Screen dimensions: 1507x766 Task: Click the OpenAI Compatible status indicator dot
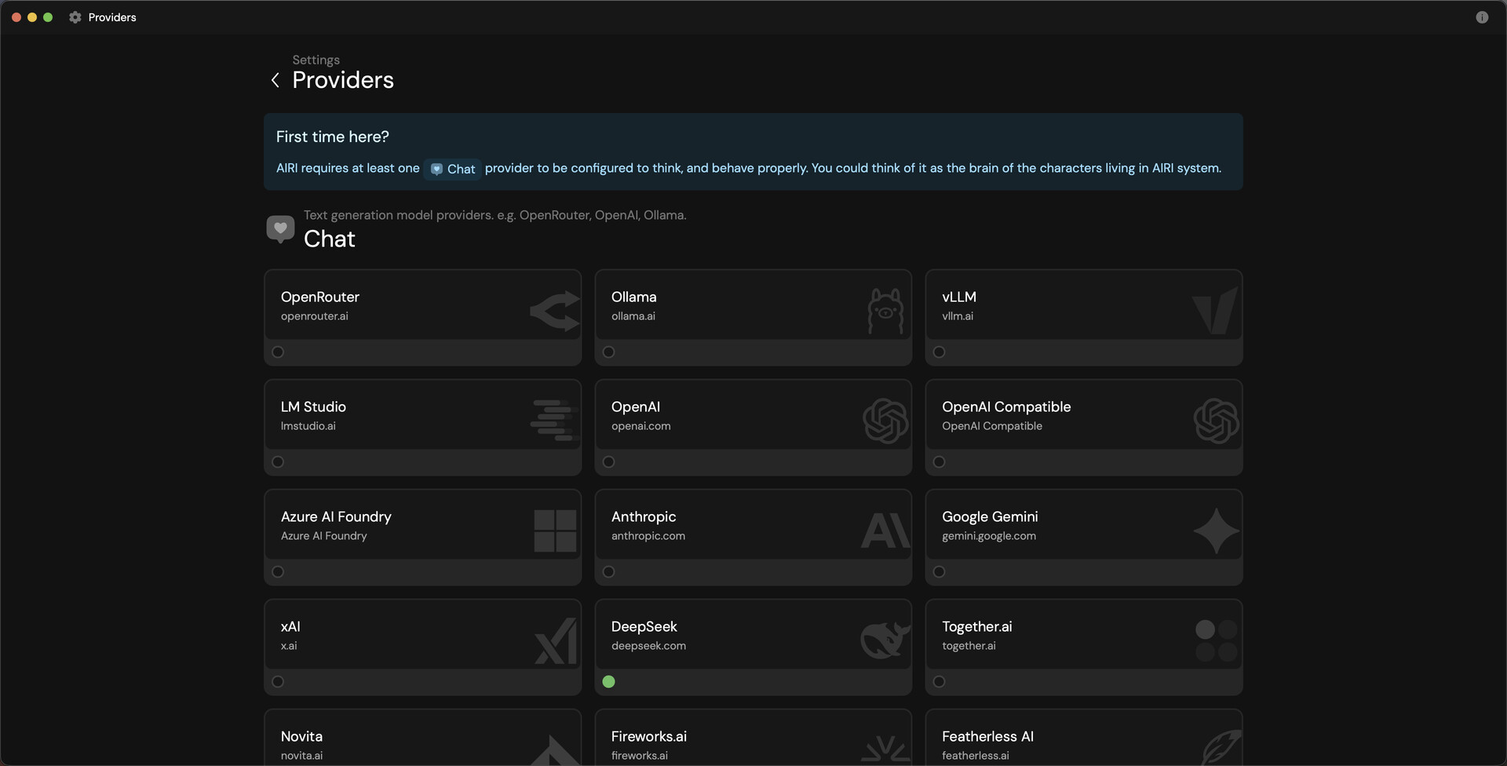(x=939, y=462)
